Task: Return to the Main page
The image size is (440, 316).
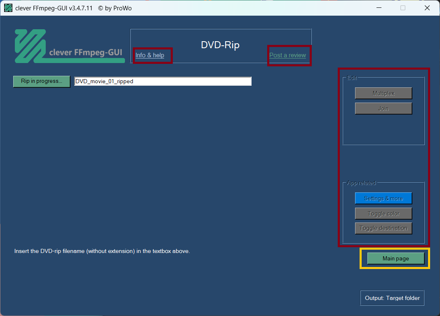Action: (x=395, y=258)
